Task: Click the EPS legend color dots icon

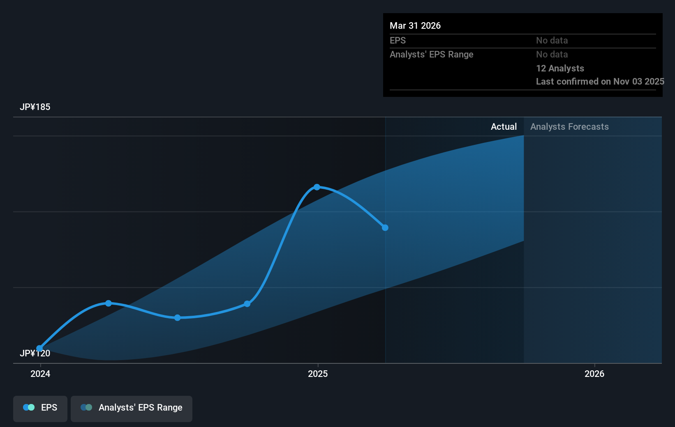Action: click(29, 407)
